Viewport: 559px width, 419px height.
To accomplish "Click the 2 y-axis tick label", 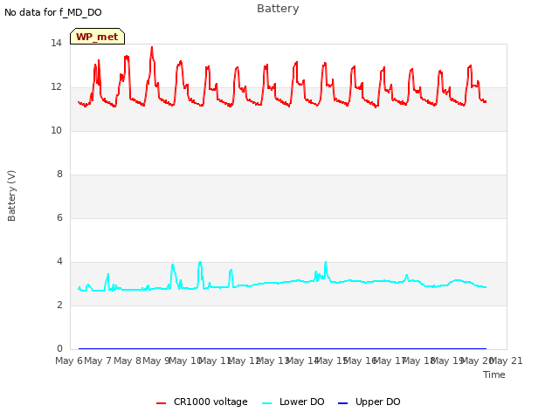I will (59, 305).
